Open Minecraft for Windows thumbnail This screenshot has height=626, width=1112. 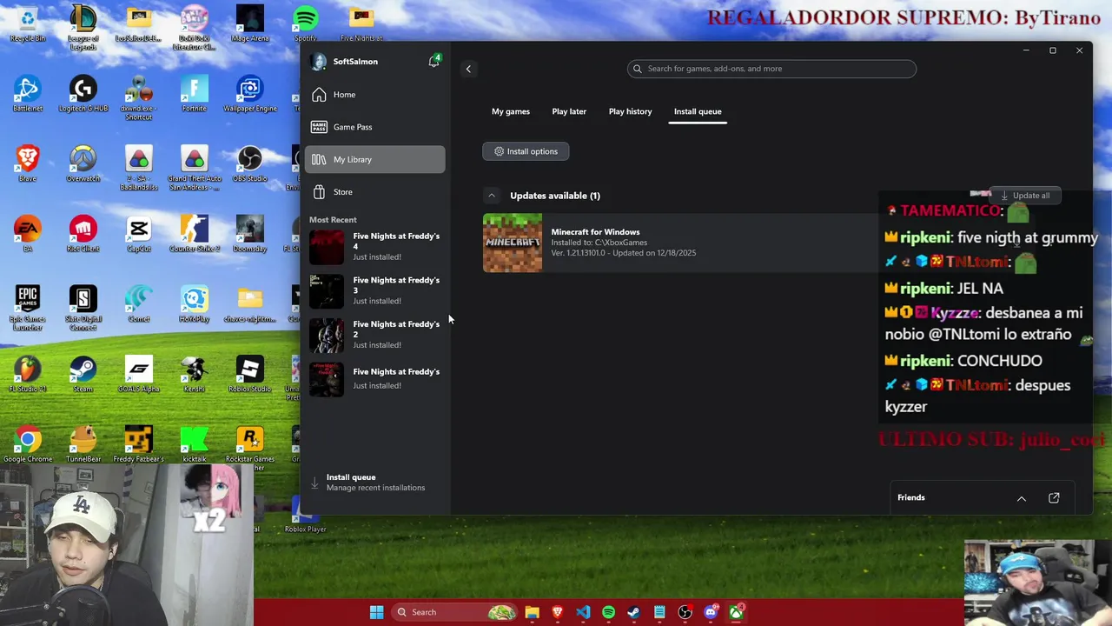513,243
